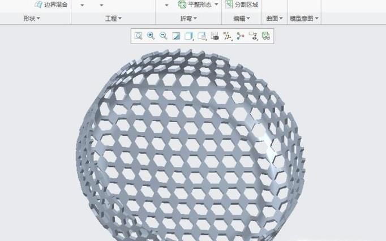This screenshot has height=241, width=386.
Task: Click the 分割区域 split area button
Action: coord(242,5)
